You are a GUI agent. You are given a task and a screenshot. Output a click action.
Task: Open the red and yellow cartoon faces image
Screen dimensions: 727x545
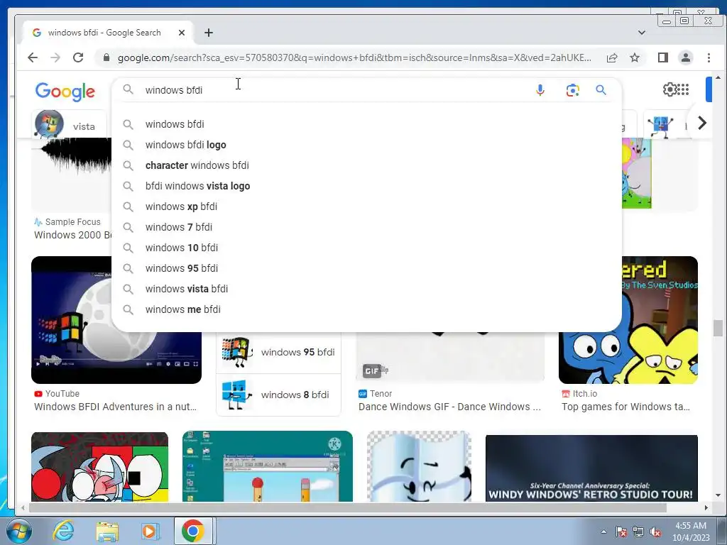point(99,467)
